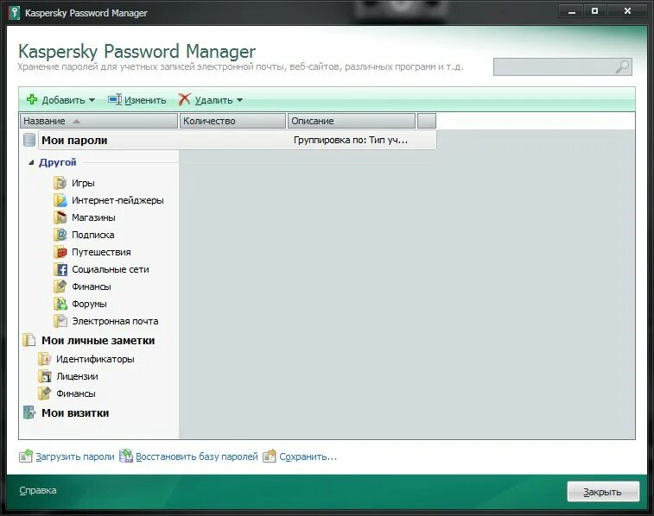Click the database icon beside Мои пароли

click(x=29, y=140)
